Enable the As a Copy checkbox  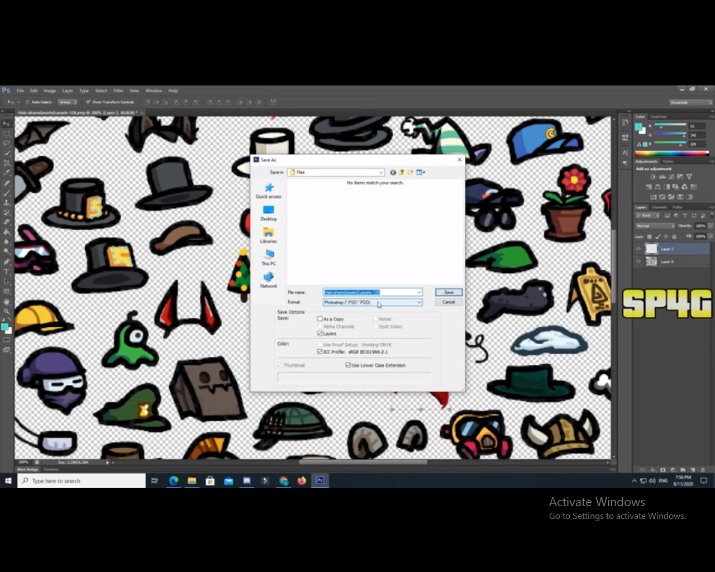pos(320,319)
